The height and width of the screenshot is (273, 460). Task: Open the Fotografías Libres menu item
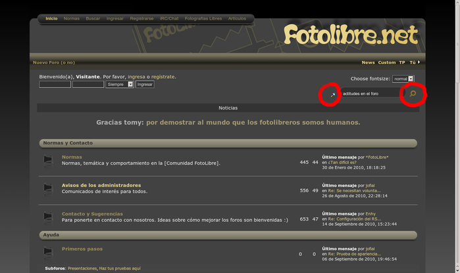(203, 18)
